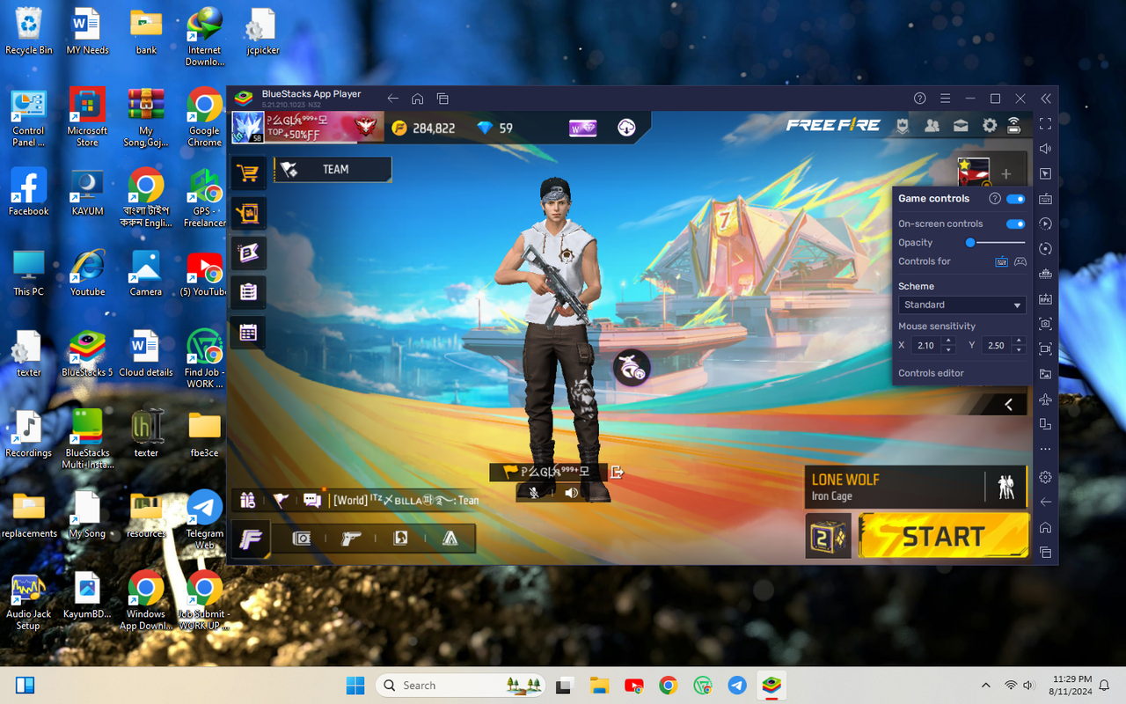Decrease mouse sensitivity Y stepper down arrow

tap(1019, 350)
